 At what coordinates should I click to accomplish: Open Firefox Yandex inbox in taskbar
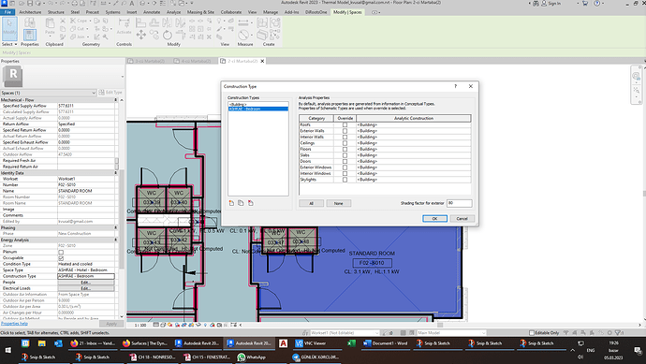92,343
